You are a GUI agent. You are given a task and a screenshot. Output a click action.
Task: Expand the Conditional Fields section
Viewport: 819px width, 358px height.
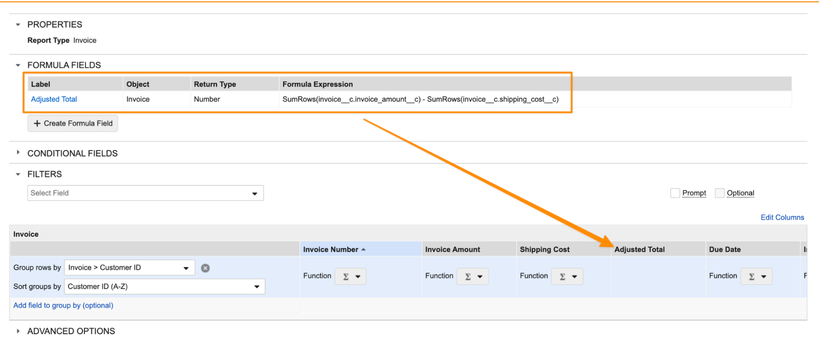(x=18, y=153)
